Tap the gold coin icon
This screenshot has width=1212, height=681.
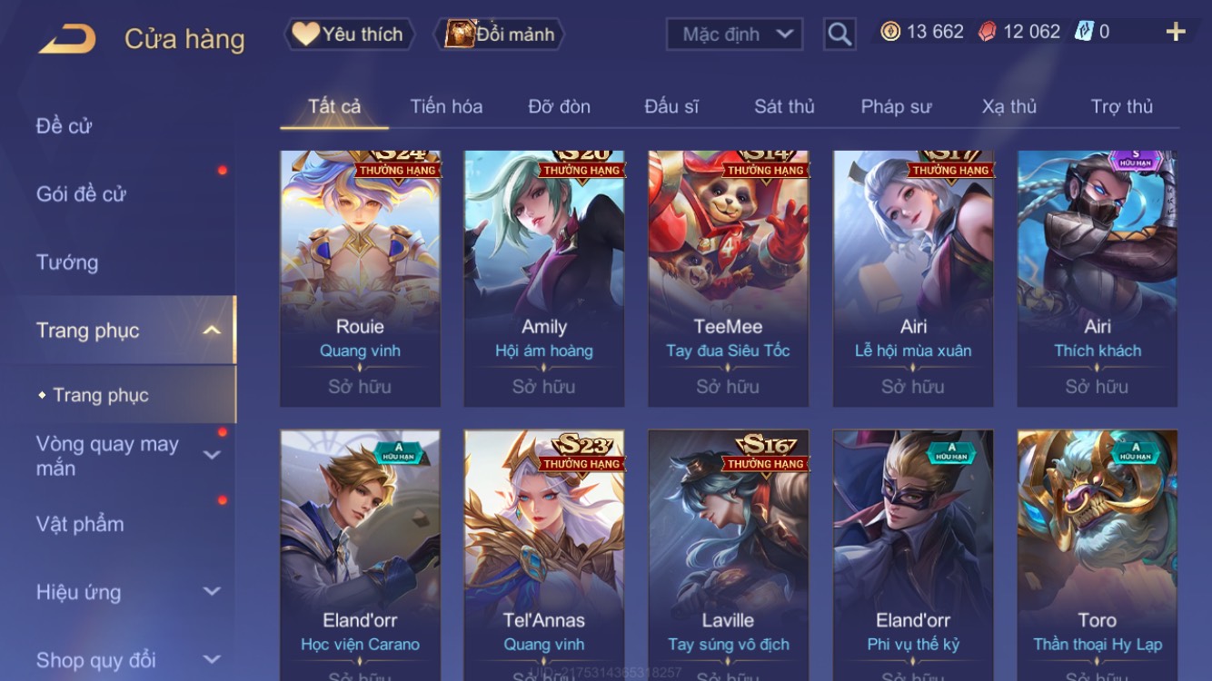click(x=890, y=32)
